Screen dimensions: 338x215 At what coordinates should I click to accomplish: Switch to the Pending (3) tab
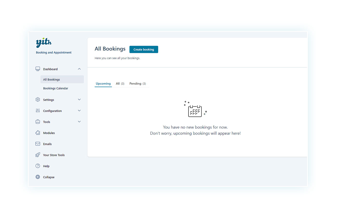[x=138, y=84]
